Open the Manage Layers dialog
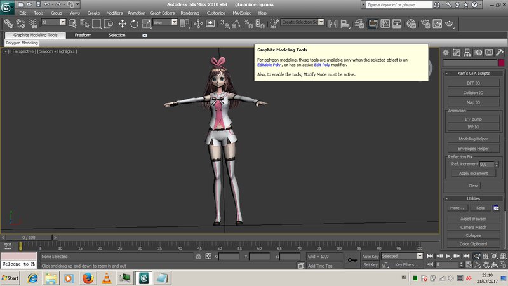The image size is (508, 286). coord(359,24)
